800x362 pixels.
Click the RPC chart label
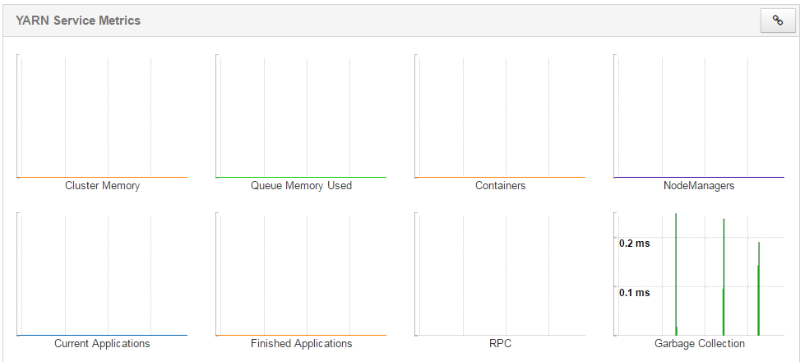[500, 344]
